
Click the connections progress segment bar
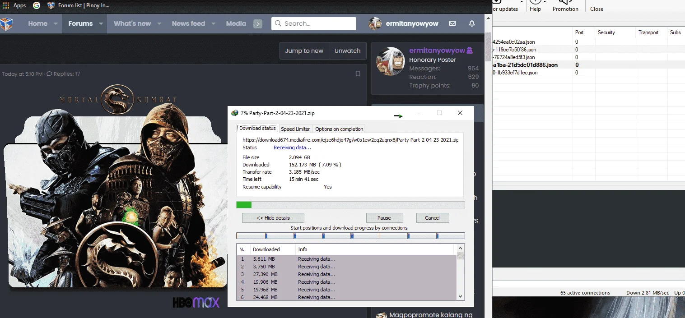[350, 235]
